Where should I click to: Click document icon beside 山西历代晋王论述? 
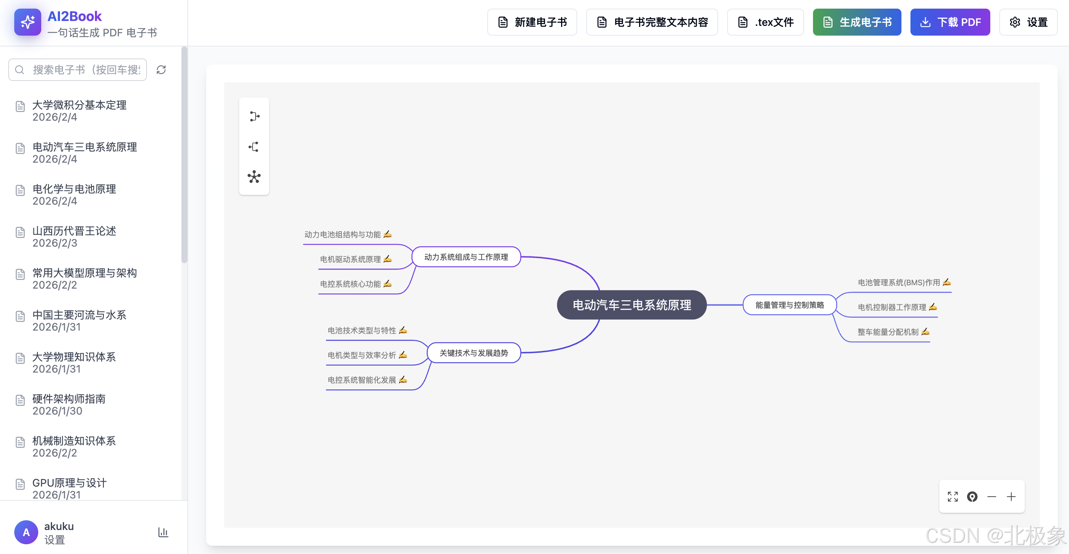tap(20, 232)
